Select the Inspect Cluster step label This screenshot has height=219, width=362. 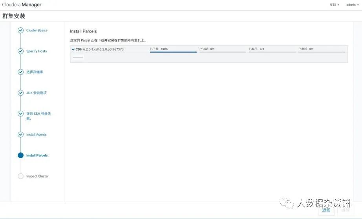click(x=37, y=176)
